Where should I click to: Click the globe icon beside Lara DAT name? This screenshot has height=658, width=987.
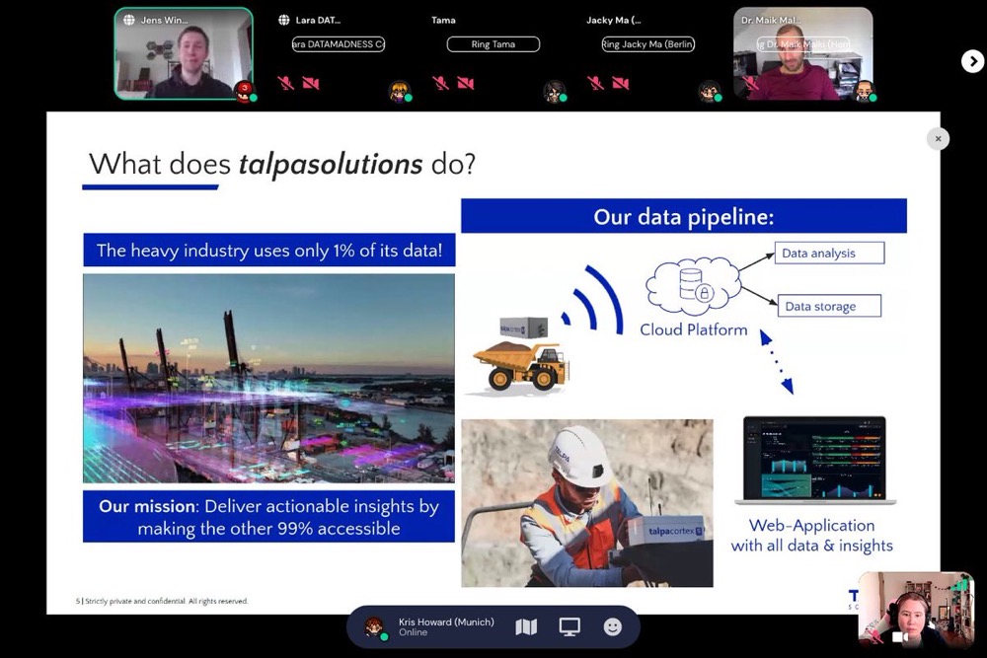[x=284, y=20]
